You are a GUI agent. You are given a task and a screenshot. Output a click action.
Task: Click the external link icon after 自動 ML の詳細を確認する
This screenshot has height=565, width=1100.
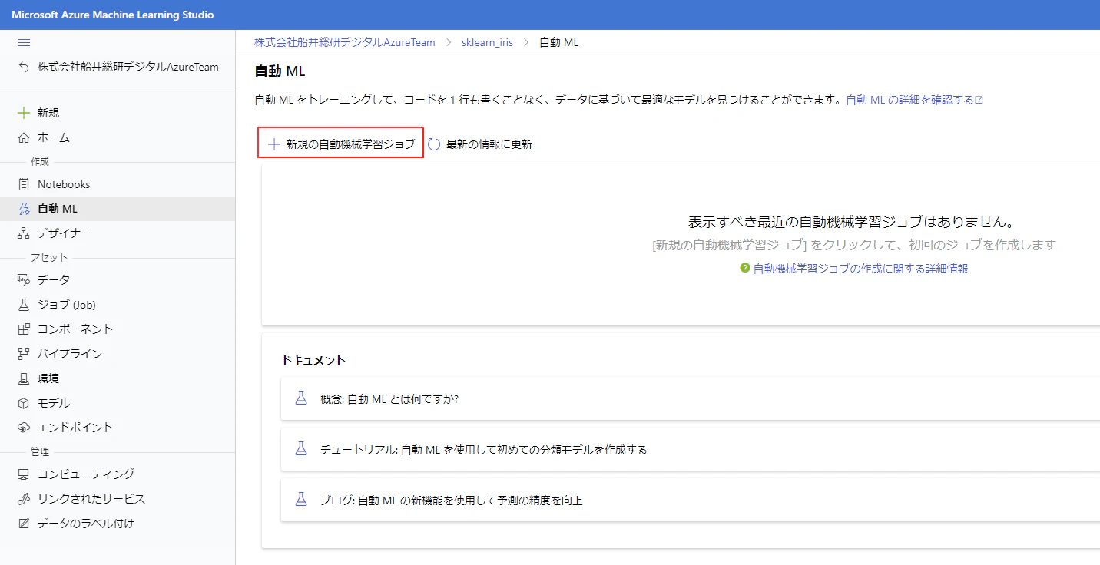979,101
